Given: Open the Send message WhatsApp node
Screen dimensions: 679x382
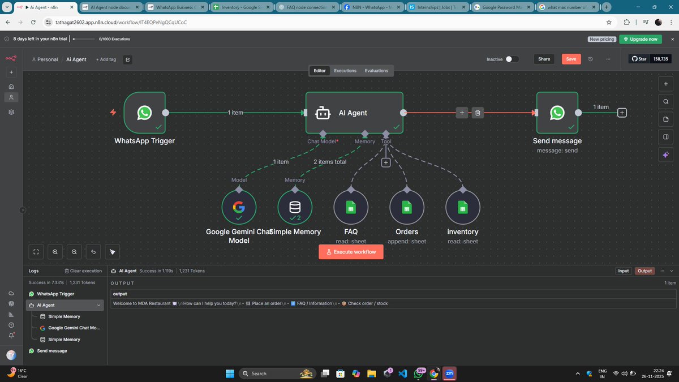Looking at the screenshot, I should point(557,113).
